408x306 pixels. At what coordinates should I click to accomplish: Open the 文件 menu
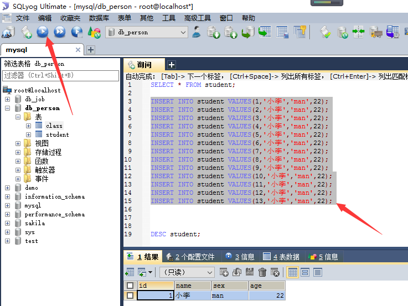22,18
